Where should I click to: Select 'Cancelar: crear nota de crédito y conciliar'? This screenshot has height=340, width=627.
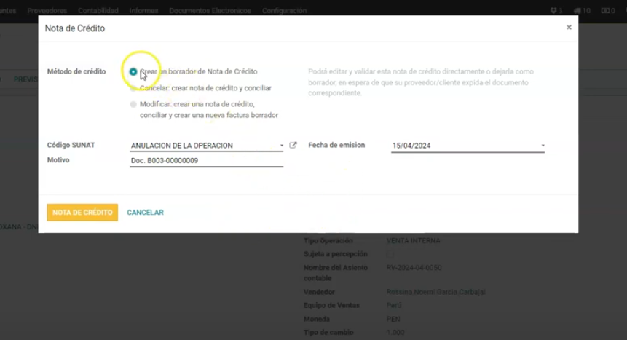pos(133,88)
